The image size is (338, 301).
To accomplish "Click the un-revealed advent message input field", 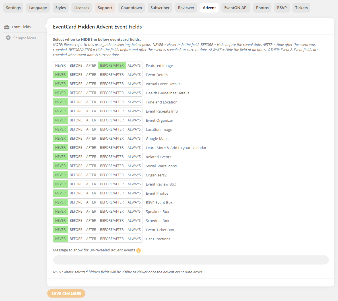I will point(191,260).
